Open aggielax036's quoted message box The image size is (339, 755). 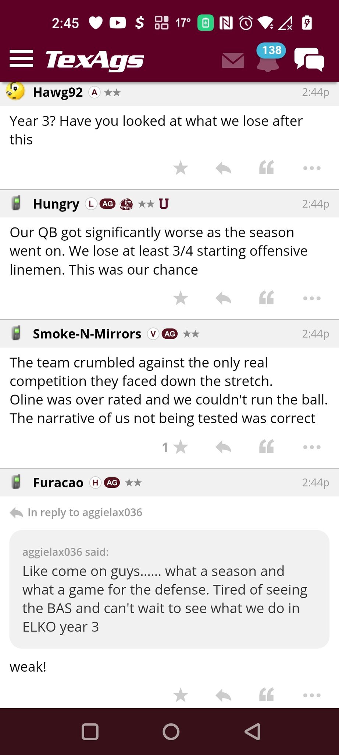coord(169,589)
